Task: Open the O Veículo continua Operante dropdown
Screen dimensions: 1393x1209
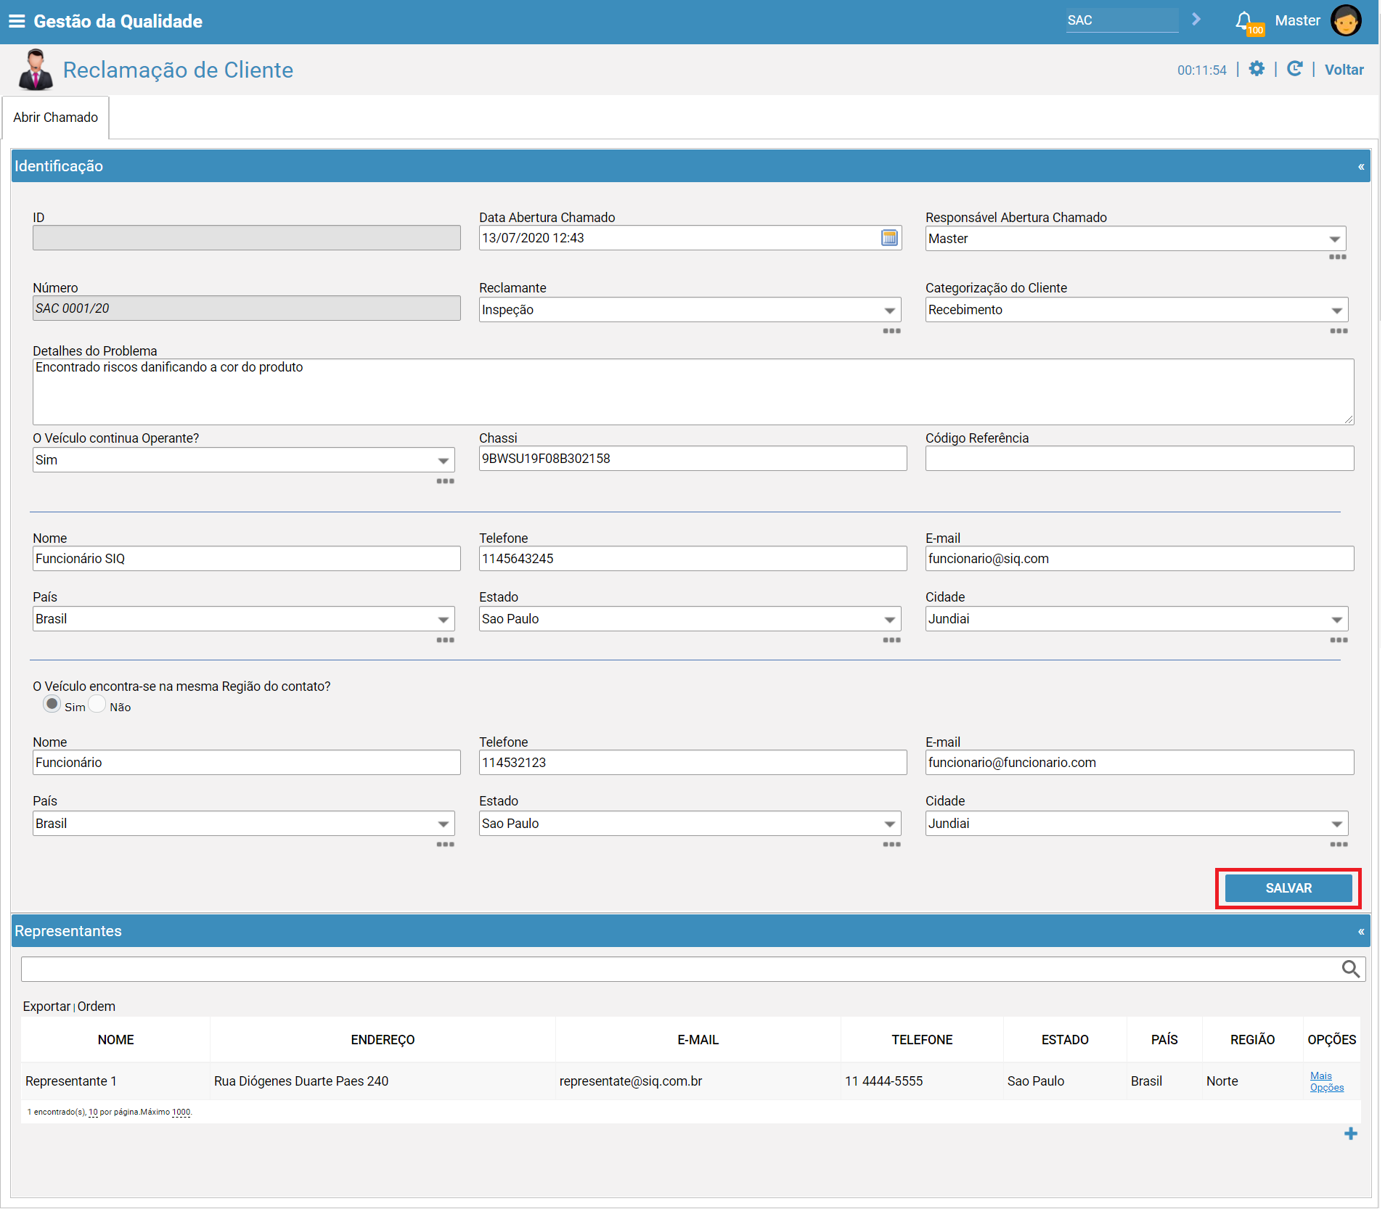Action: 243,460
